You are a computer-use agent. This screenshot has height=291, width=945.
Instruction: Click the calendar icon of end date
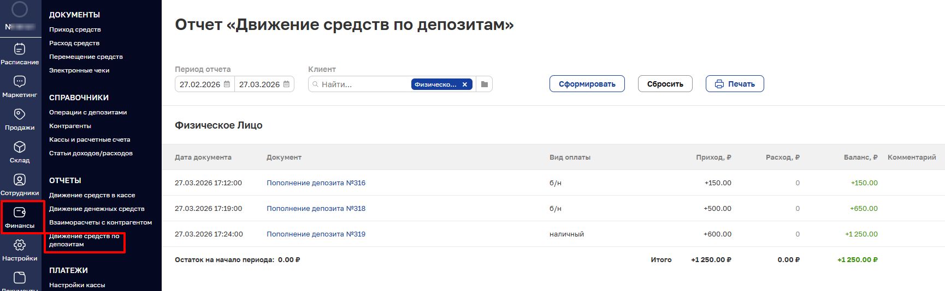287,84
